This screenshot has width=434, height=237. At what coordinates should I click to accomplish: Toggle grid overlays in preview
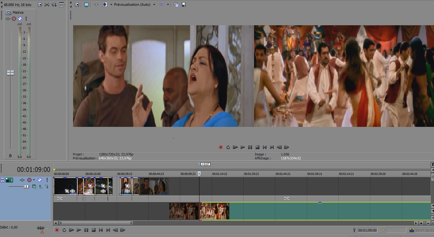[161, 5]
